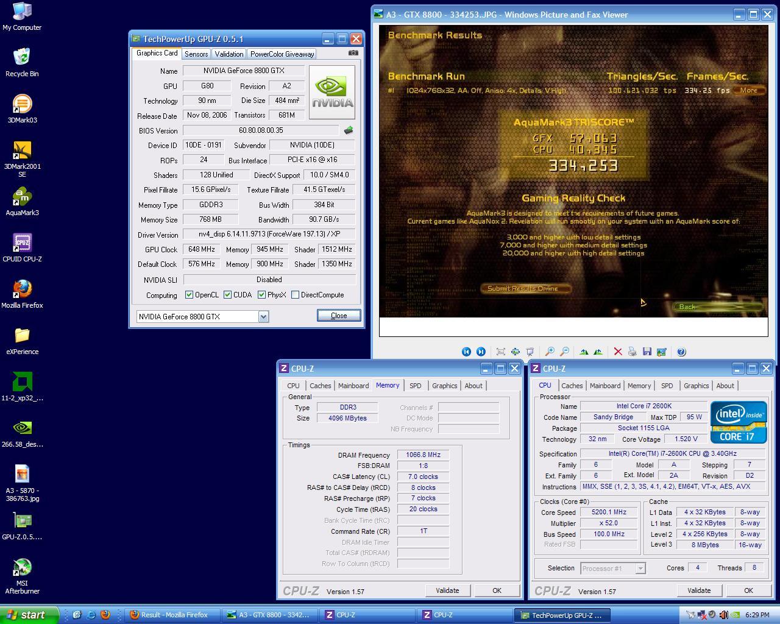Switch to Sensors tab in GPU-Z
Viewport: 780px width, 624px height.
pos(196,54)
